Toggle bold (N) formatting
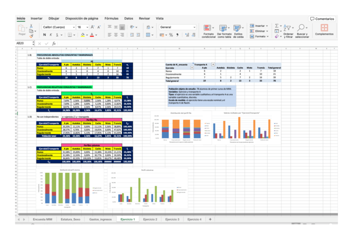The image size is (353, 249). pos(45,35)
